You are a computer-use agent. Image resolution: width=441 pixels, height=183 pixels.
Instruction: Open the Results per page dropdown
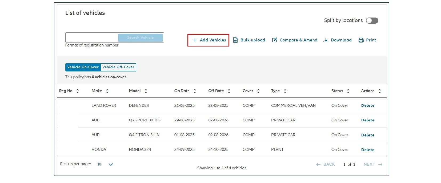tap(106, 164)
